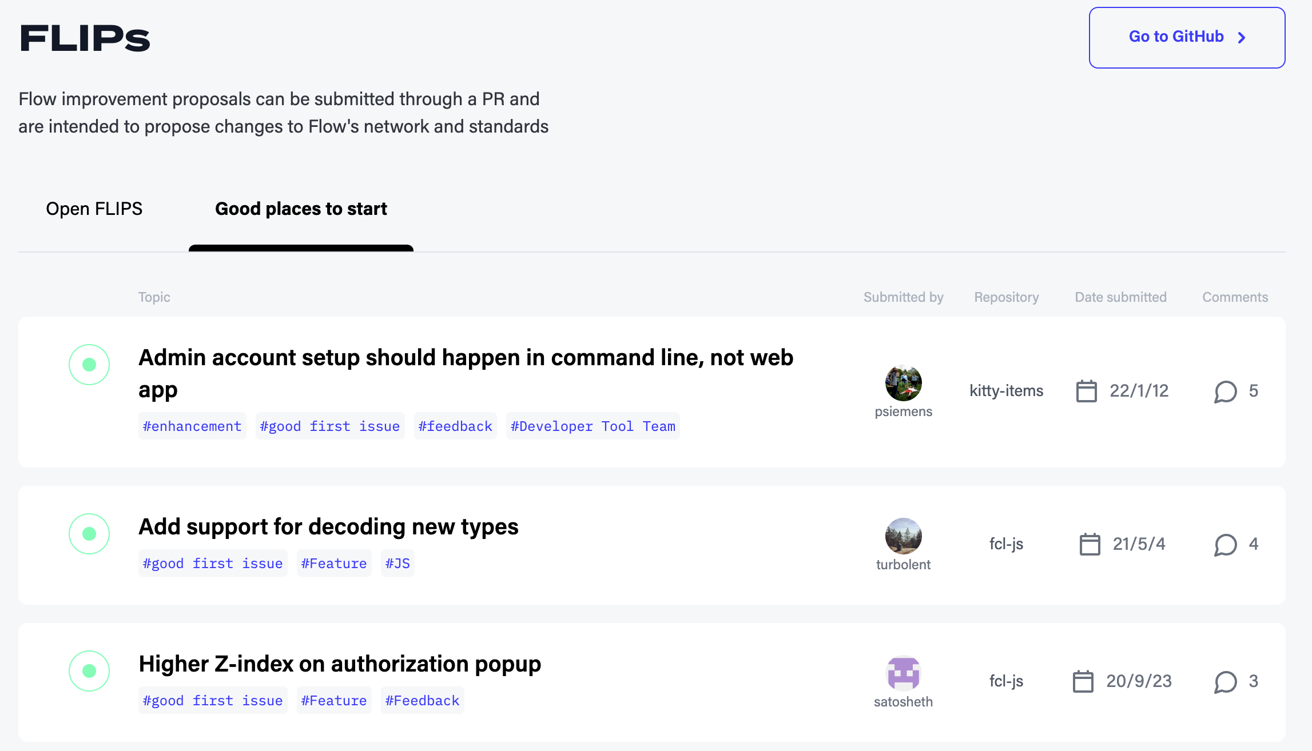Switch to the Open FLIPS tab
This screenshot has width=1312, height=751.
(x=94, y=209)
